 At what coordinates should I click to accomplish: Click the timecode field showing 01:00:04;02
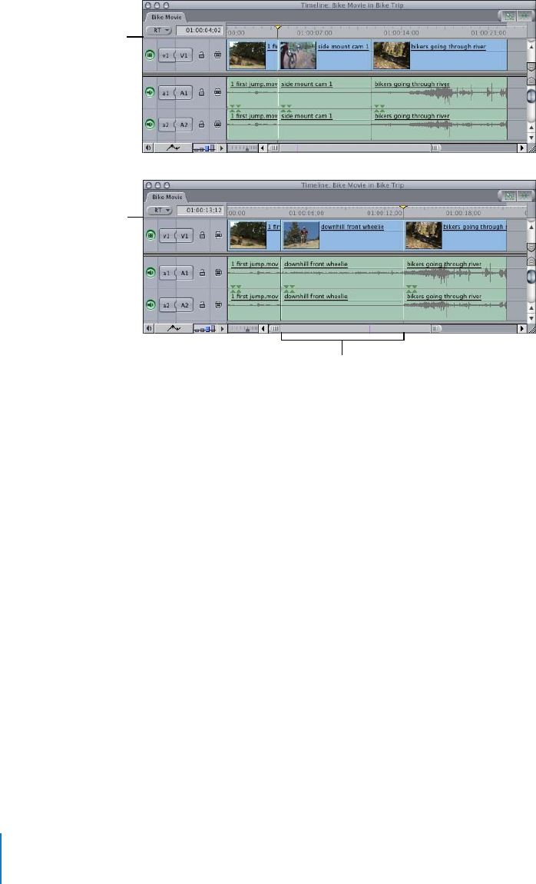pos(199,31)
